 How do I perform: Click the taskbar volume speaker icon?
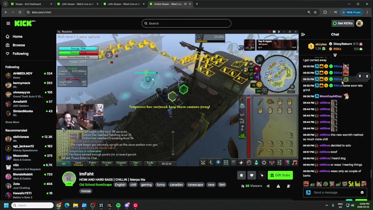coord(352,205)
